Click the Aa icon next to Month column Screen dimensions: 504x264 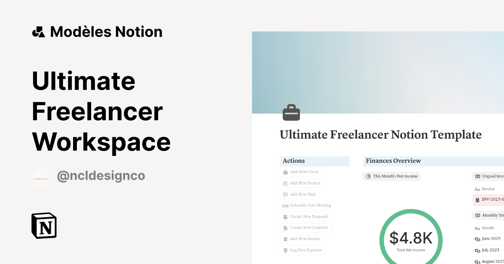click(x=478, y=228)
